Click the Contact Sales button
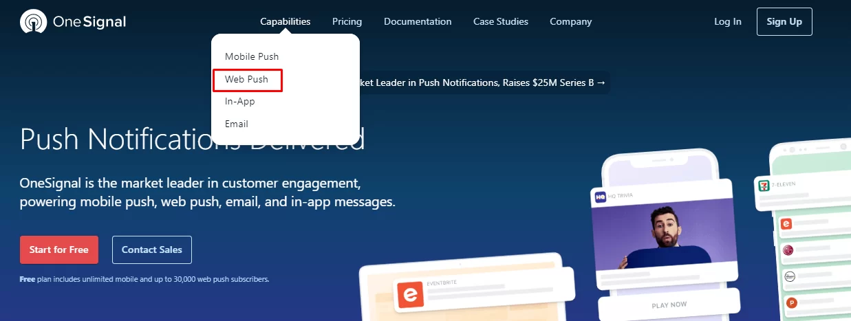The image size is (851, 321). (152, 250)
